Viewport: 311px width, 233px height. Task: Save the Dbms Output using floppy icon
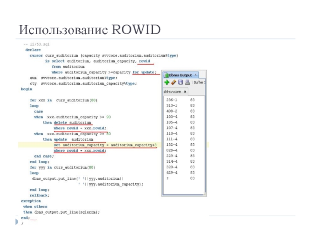(x=180, y=82)
